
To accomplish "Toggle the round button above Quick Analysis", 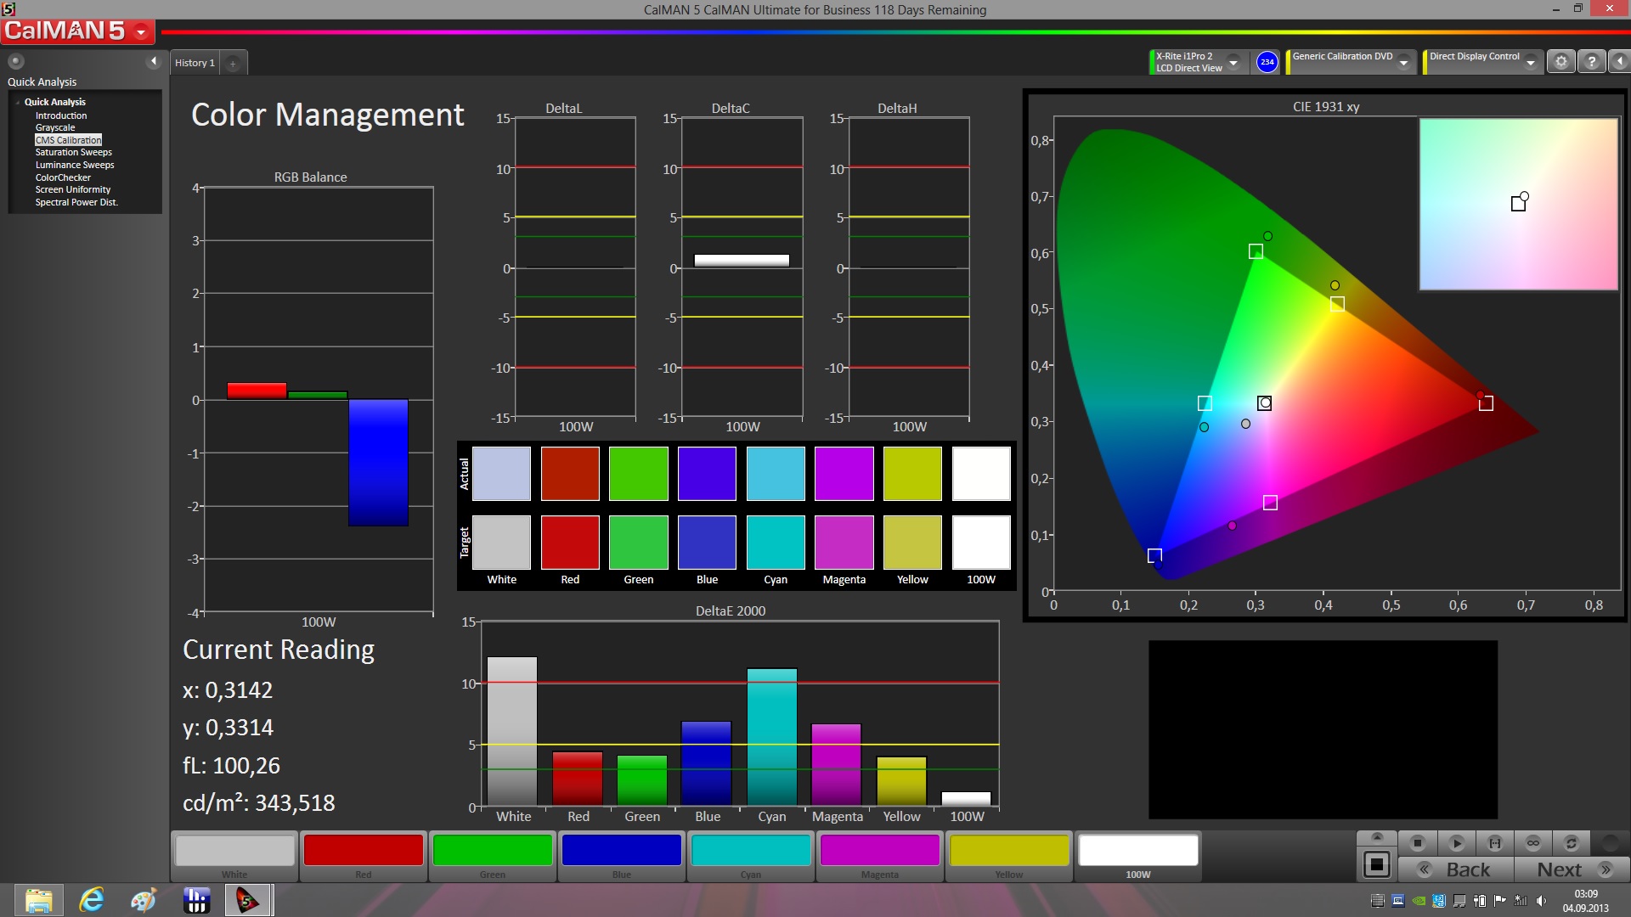I will pyautogui.click(x=16, y=61).
